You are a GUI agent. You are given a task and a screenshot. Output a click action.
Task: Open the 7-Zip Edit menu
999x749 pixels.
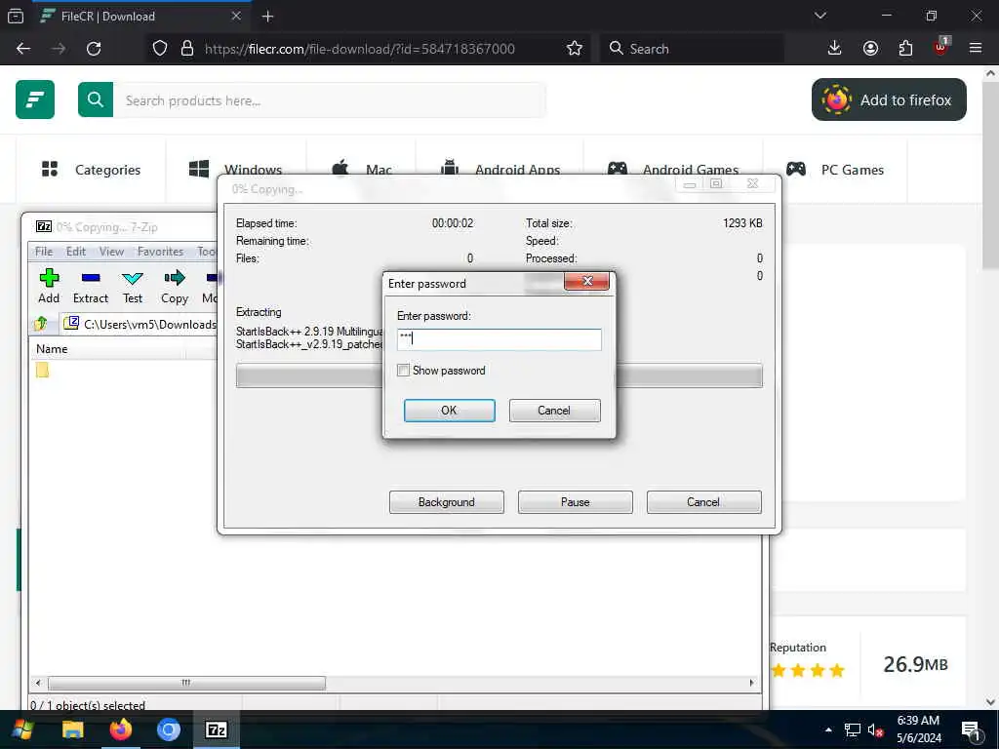coord(76,252)
